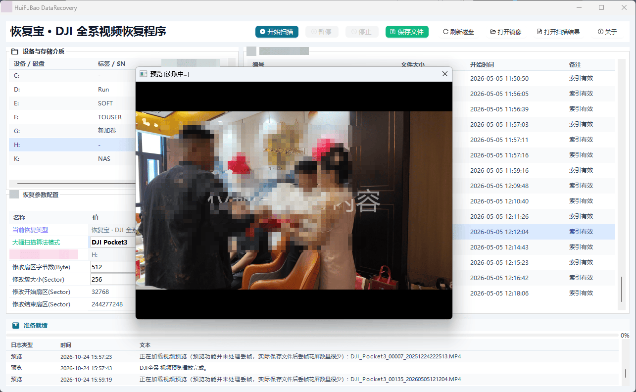
Task: Select drive C: in device list
Action: pos(72,76)
